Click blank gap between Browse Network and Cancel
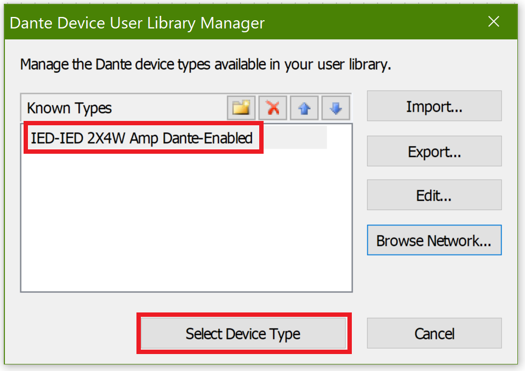 point(434,286)
